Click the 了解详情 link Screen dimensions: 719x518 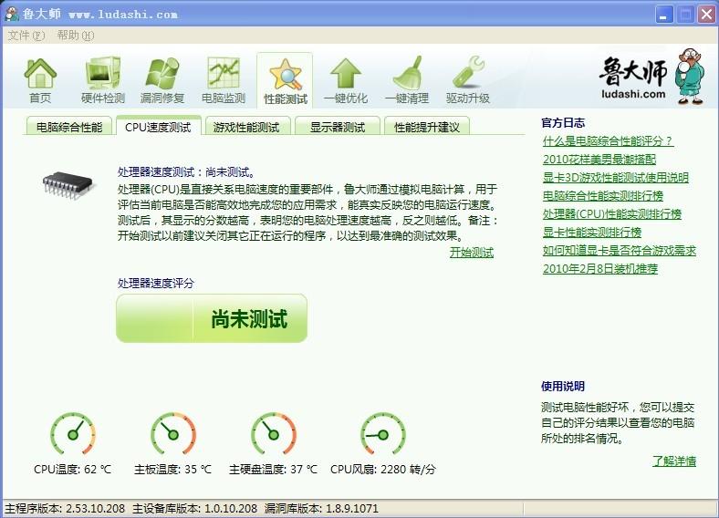[x=673, y=461]
